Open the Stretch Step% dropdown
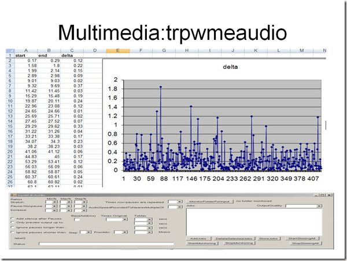Image resolution: width=347 pixels, height=261 pixels. [84, 202]
